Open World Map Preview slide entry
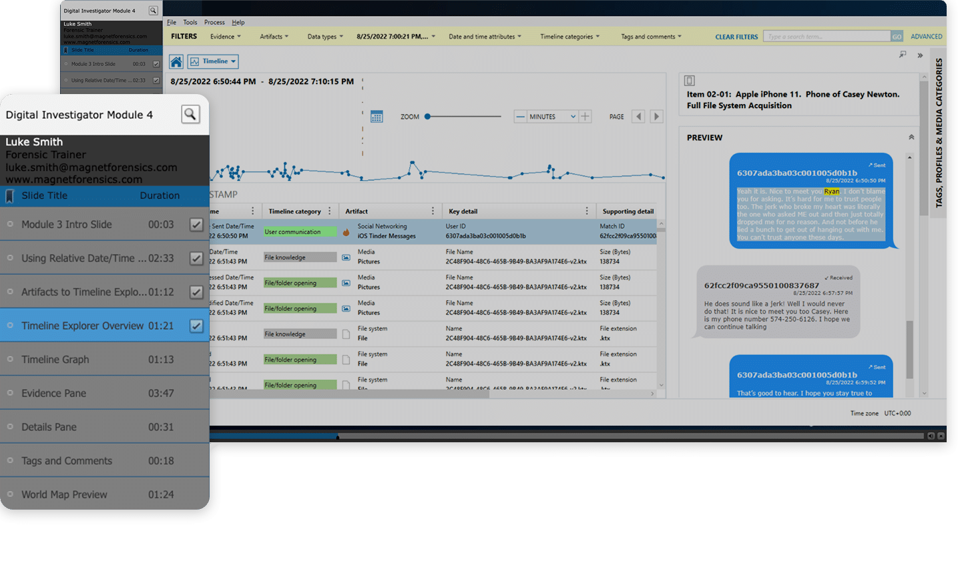The image size is (960, 587). click(105, 494)
